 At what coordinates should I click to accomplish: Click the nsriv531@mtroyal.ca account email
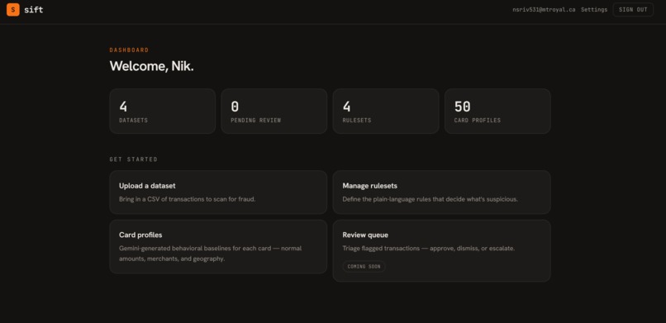click(x=544, y=9)
